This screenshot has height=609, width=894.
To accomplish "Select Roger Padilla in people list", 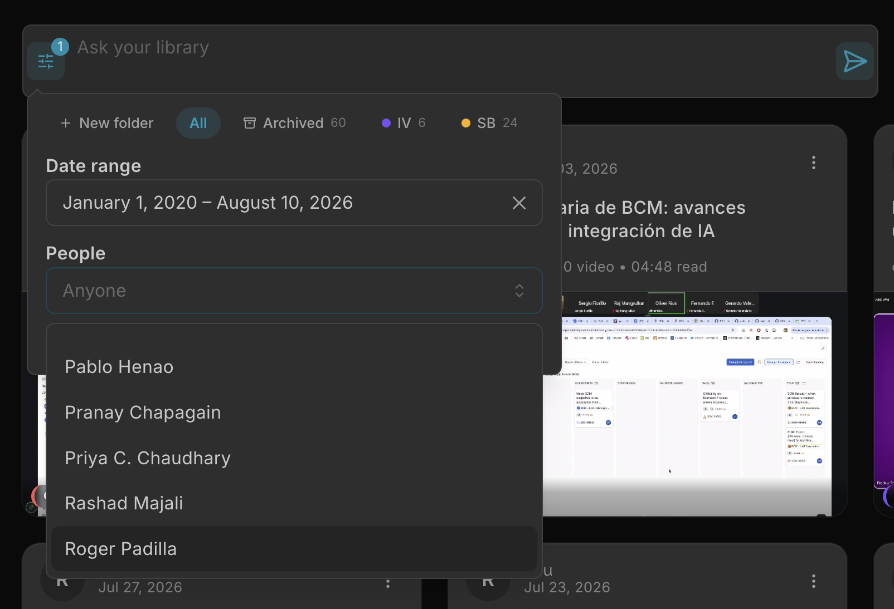I will [x=294, y=549].
